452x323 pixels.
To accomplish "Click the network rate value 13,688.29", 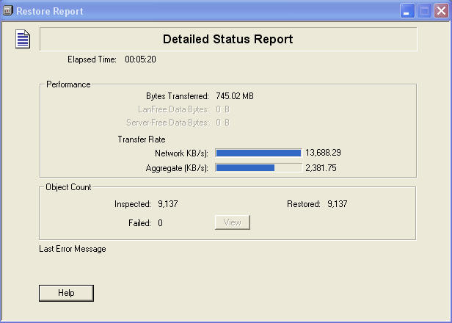I will pyautogui.click(x=323, y=153).
